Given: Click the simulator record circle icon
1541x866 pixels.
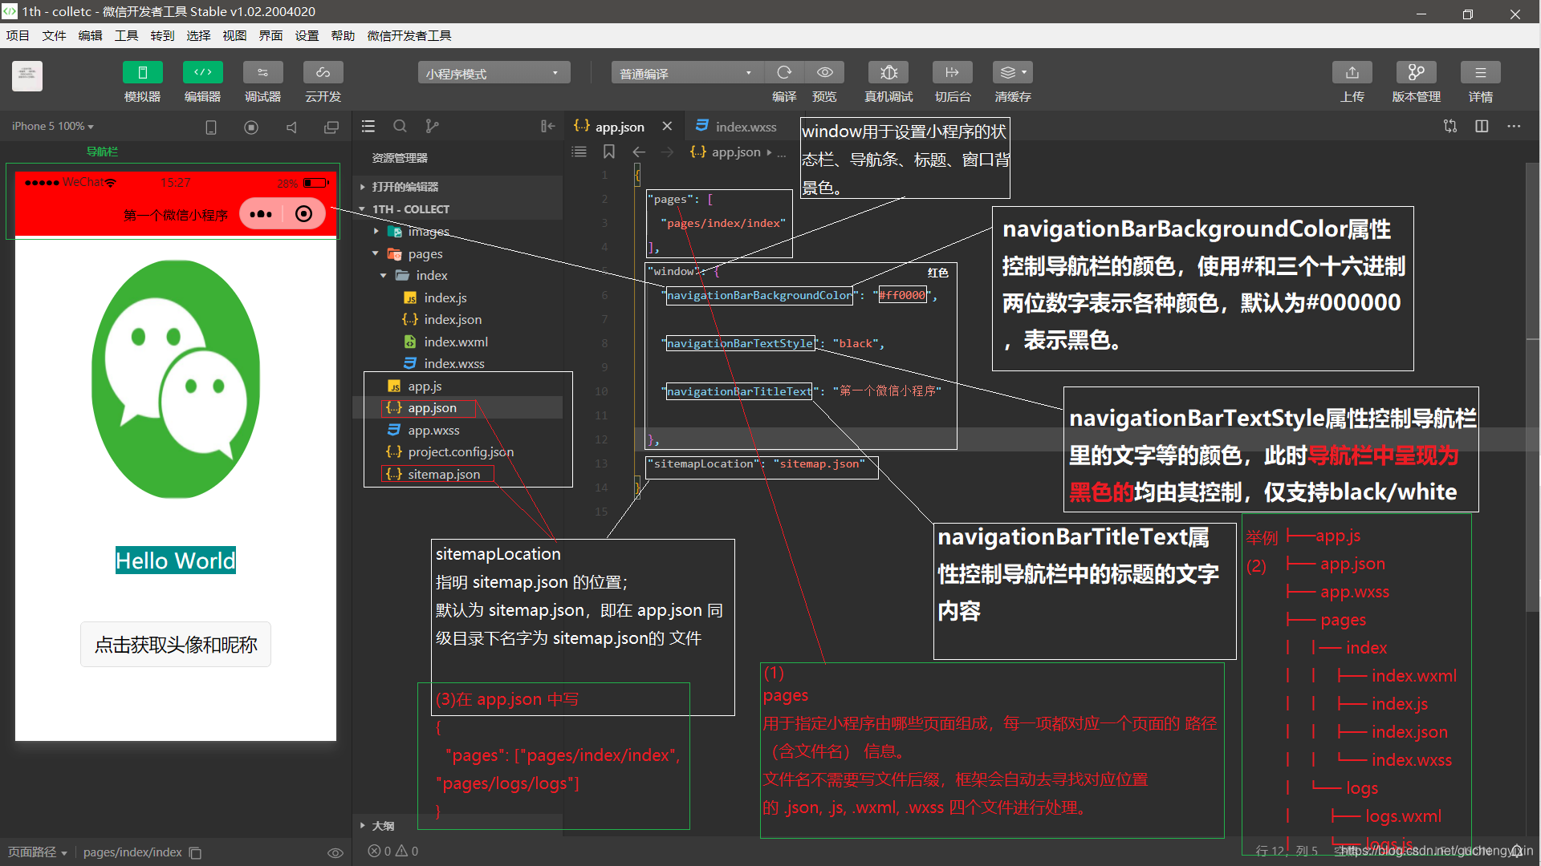Looking at the screenshot, I should (251, 127).
